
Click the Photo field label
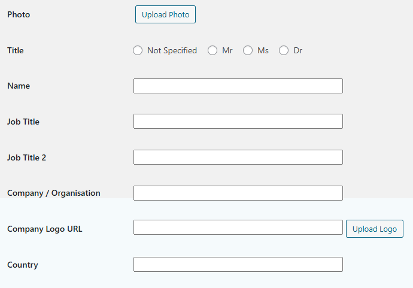[19, 14]
